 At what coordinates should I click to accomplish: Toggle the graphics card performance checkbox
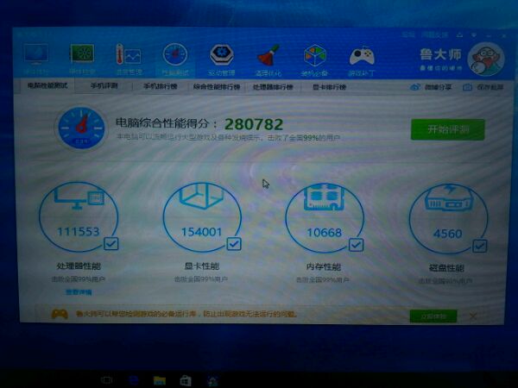pos(234,244)
